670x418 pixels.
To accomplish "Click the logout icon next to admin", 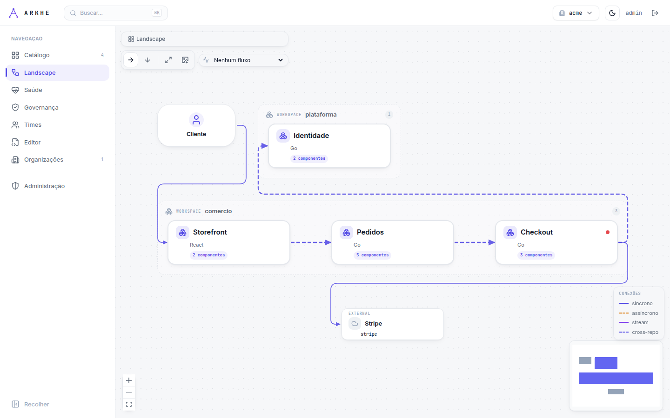I will (655, 13).
